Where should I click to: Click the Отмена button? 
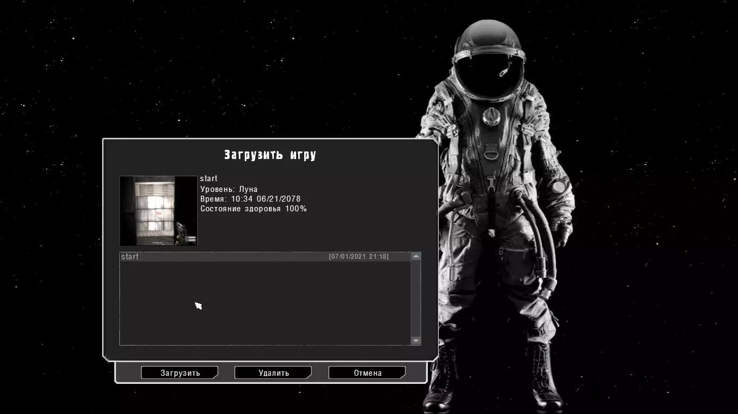tap(367, 372)
